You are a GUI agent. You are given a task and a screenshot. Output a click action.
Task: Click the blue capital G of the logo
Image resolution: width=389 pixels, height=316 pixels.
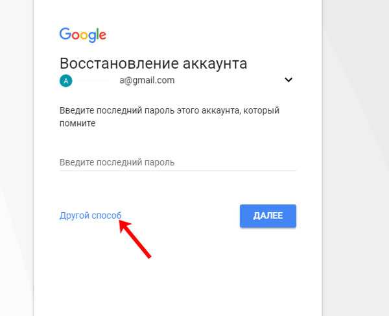coord(65,34)
